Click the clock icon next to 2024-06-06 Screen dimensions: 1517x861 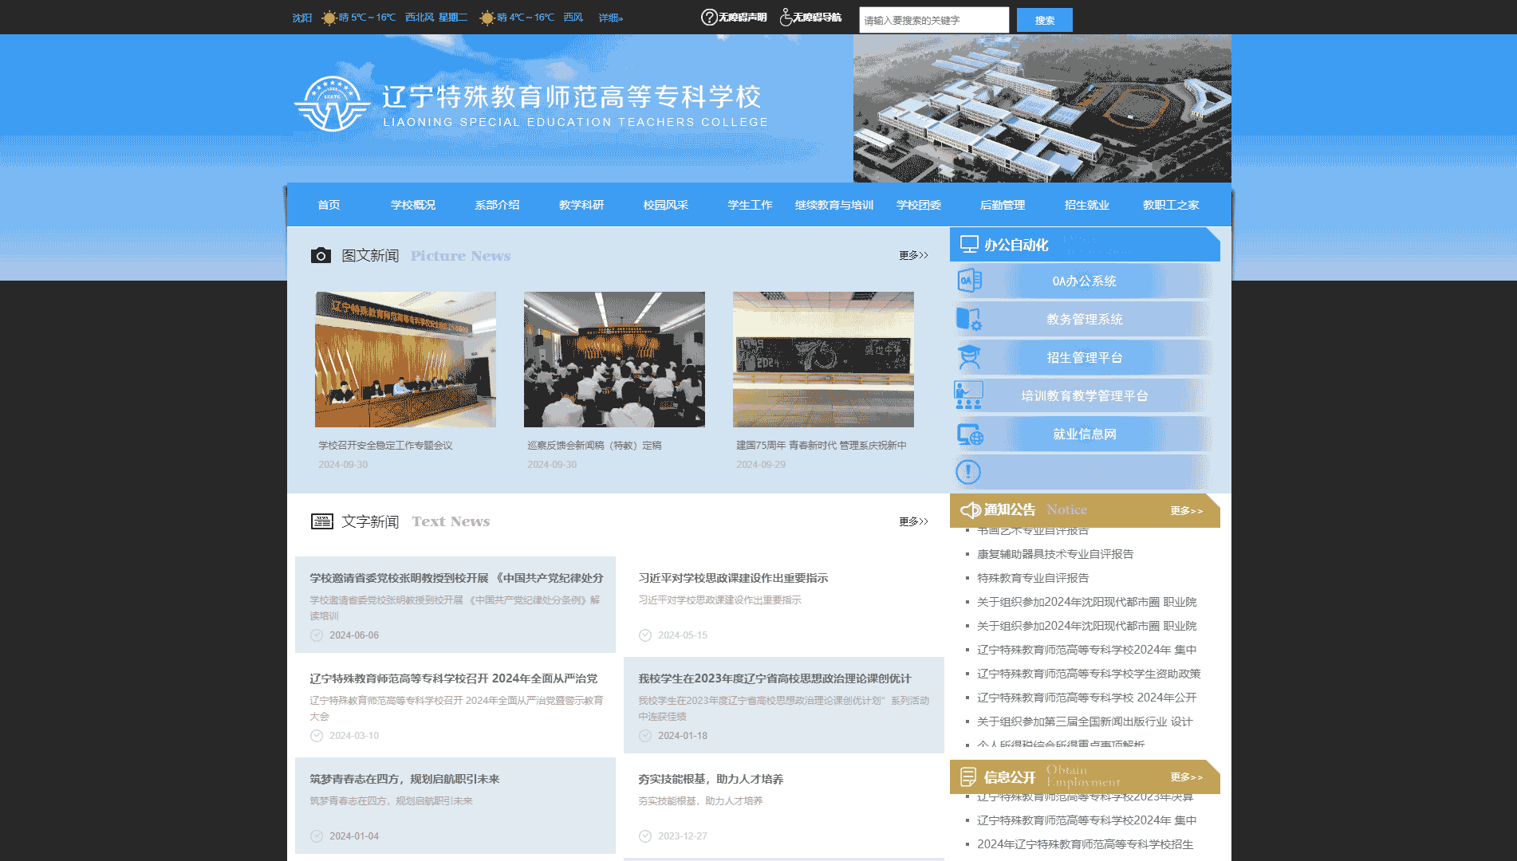(317, 635)
